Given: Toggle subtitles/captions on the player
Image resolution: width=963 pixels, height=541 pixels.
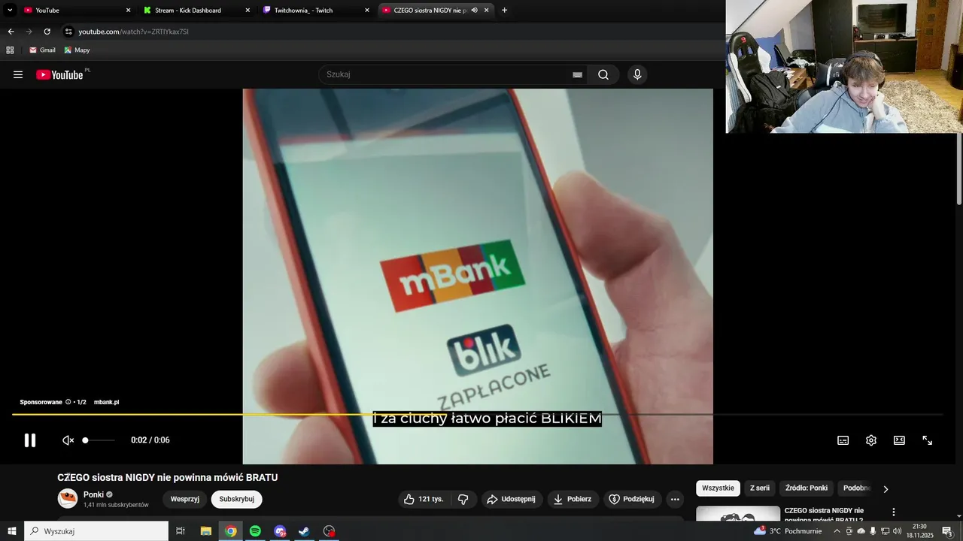Looking at the screenshot, I should (843, 440).
